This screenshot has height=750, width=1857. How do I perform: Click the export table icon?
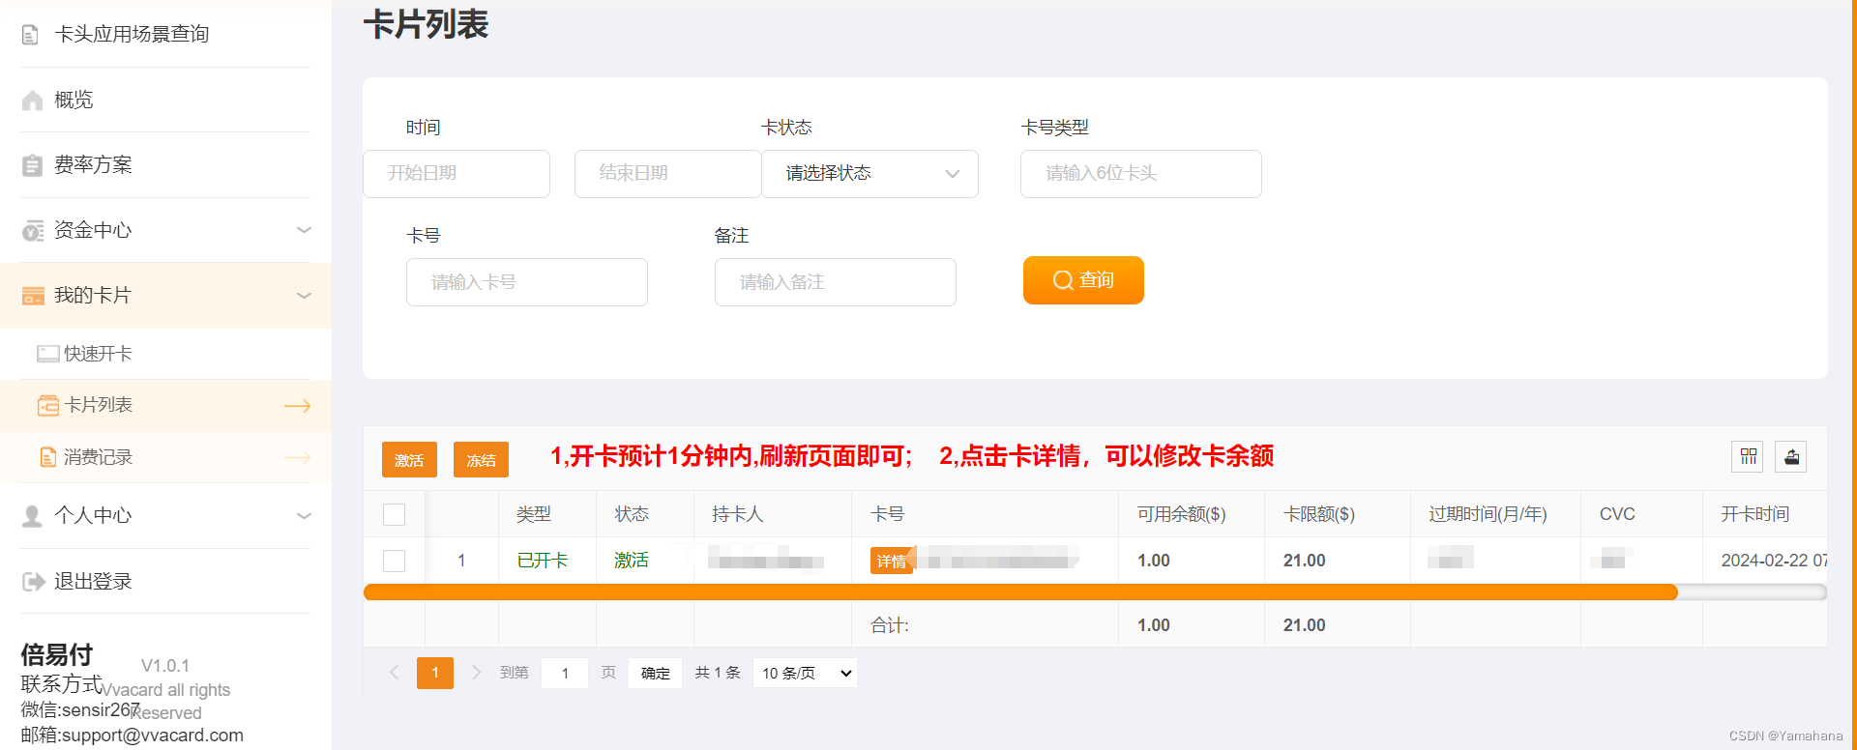point(1791,456)
